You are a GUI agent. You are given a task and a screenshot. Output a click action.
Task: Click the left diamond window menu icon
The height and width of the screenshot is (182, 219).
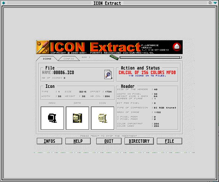tap(4, 3)
